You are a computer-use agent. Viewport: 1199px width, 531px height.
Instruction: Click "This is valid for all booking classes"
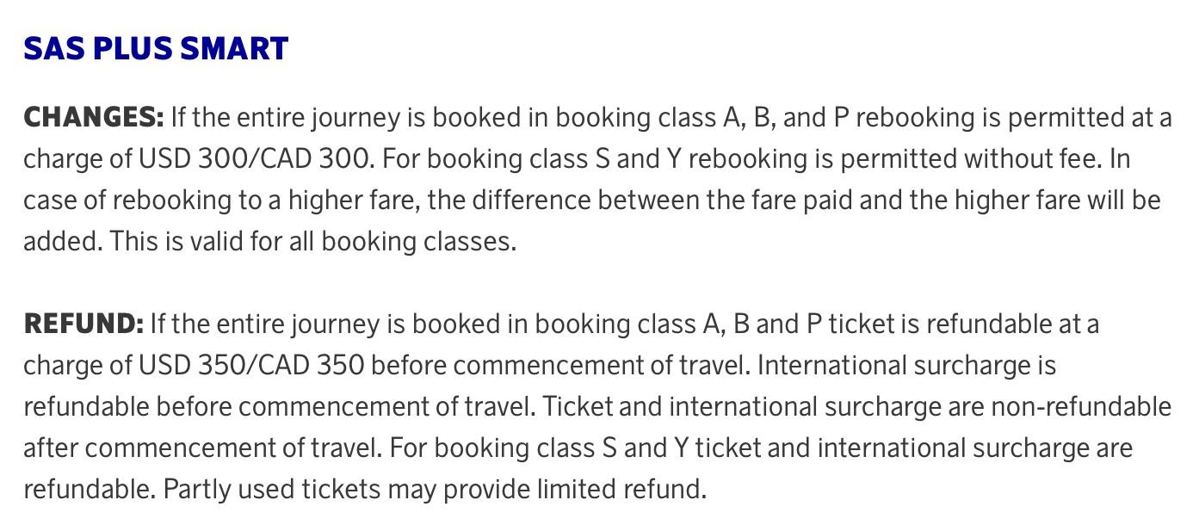(312, 241)
